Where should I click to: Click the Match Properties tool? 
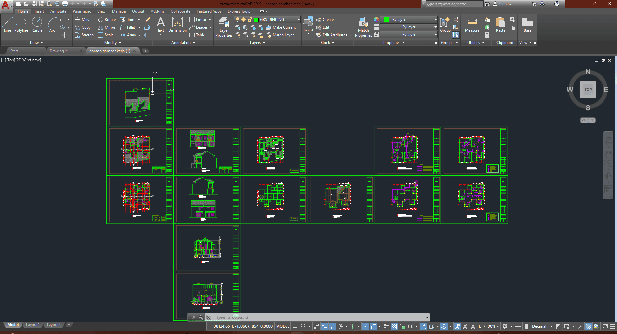[x=363, y=27]
